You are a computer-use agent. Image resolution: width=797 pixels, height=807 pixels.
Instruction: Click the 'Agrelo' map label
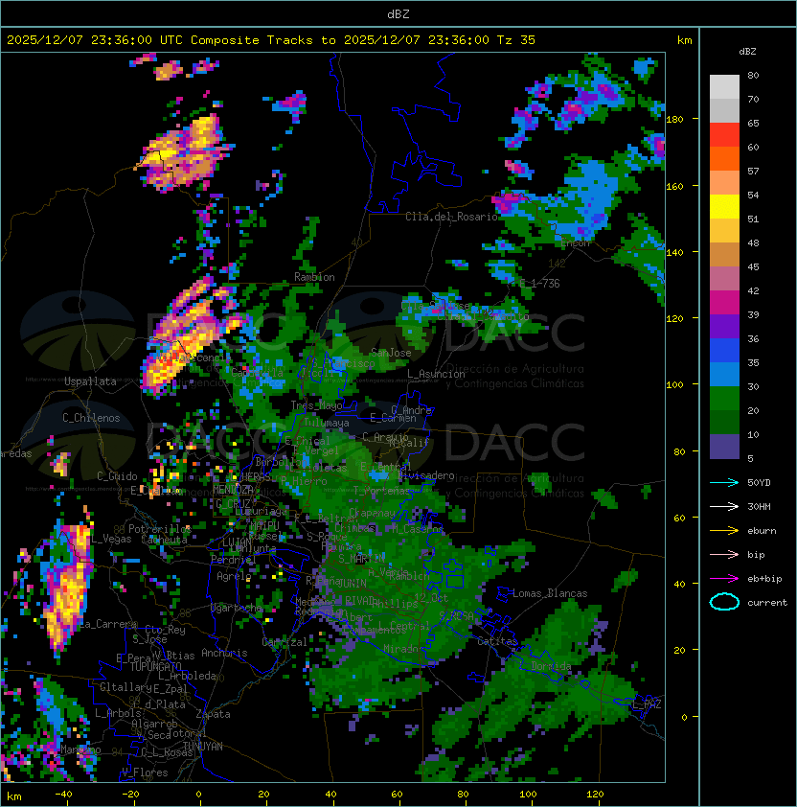tap(234, 576)
